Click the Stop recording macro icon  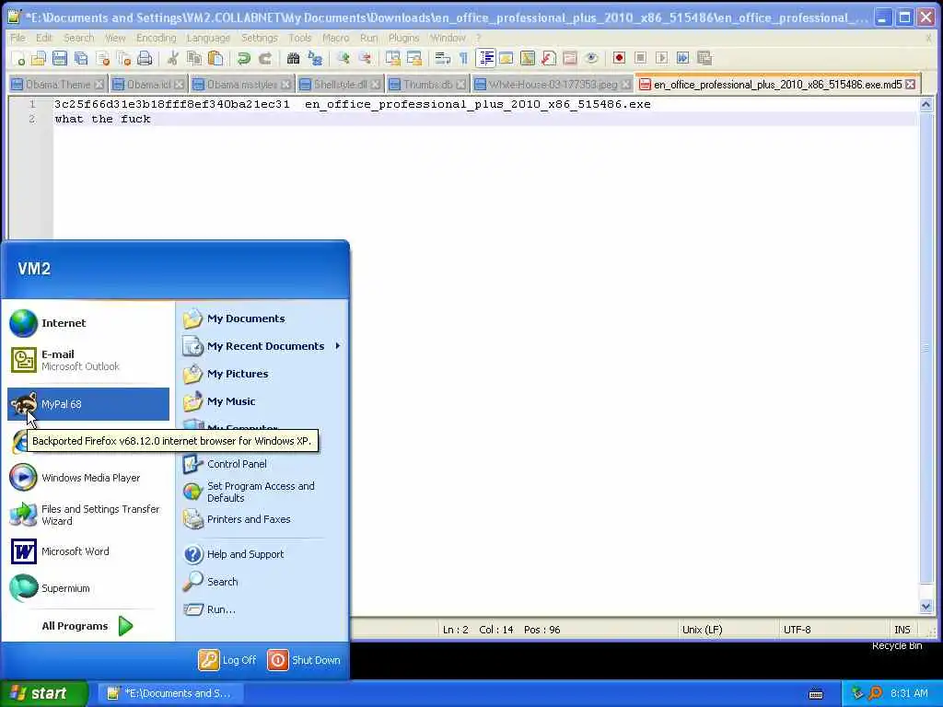(x=641, y=58)
